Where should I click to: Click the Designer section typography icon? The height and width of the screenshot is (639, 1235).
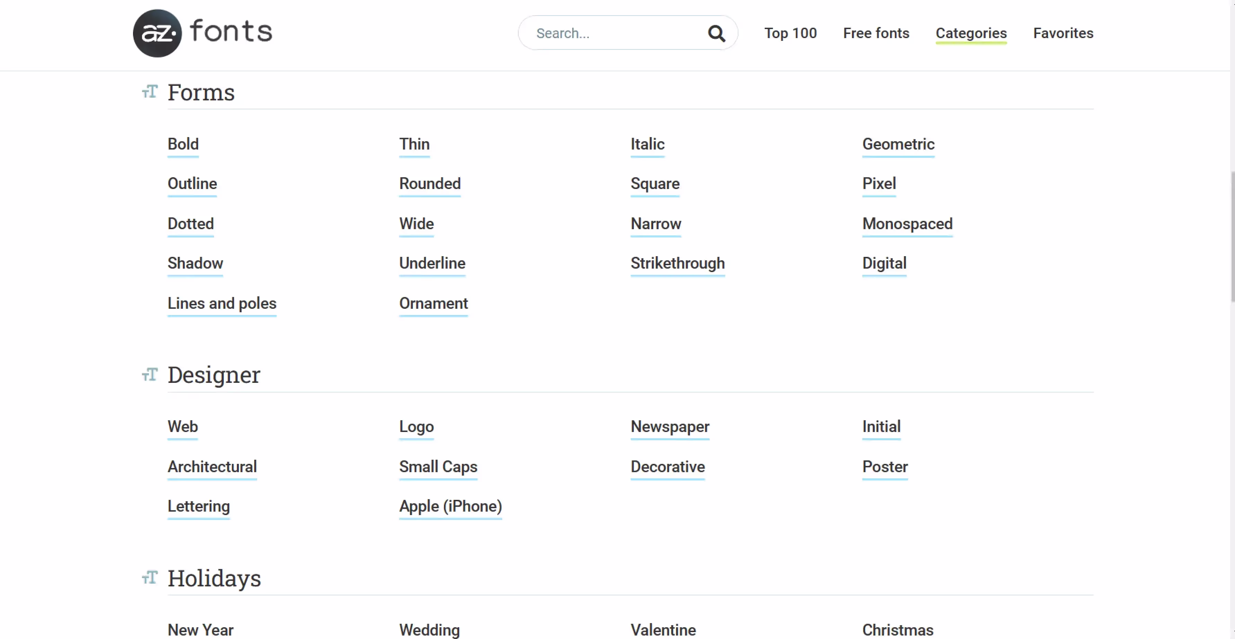[150, 374]
